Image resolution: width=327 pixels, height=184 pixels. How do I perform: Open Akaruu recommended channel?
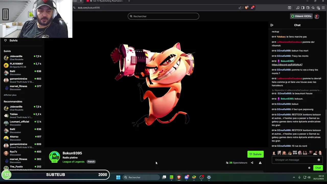pyautogui.click(x=22, y=138)
